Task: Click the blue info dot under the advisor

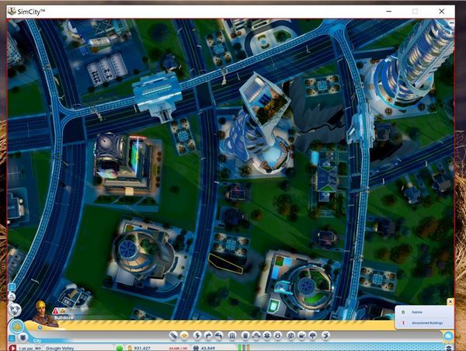Action: pyautogui.click(x=40, y=328)
